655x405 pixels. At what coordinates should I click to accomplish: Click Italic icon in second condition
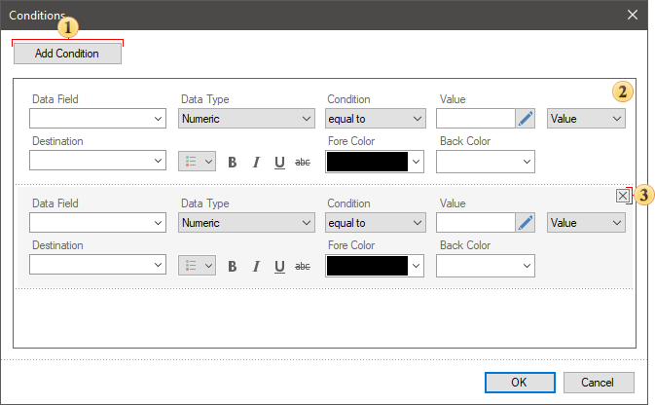click(x=256, y=266)
